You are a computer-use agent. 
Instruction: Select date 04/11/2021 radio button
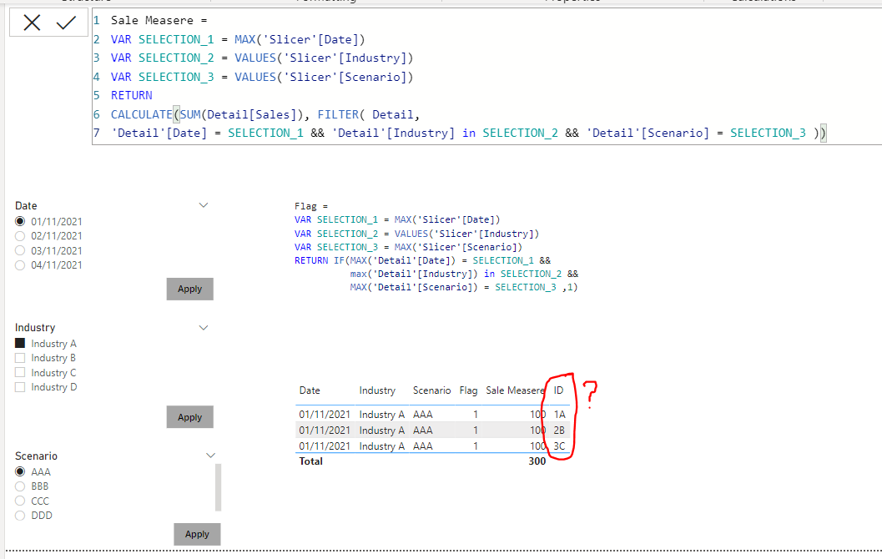coord(20,265)
